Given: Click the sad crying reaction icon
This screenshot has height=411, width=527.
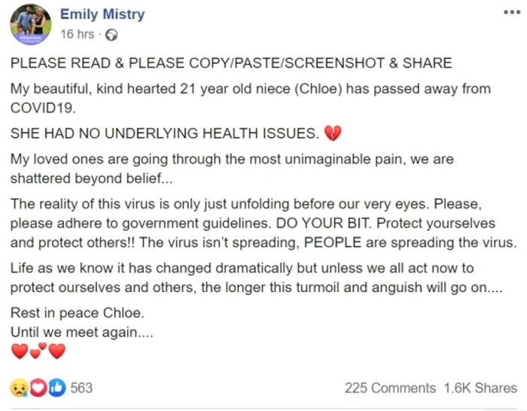Looking at the screenshot, I should [19, 388].
